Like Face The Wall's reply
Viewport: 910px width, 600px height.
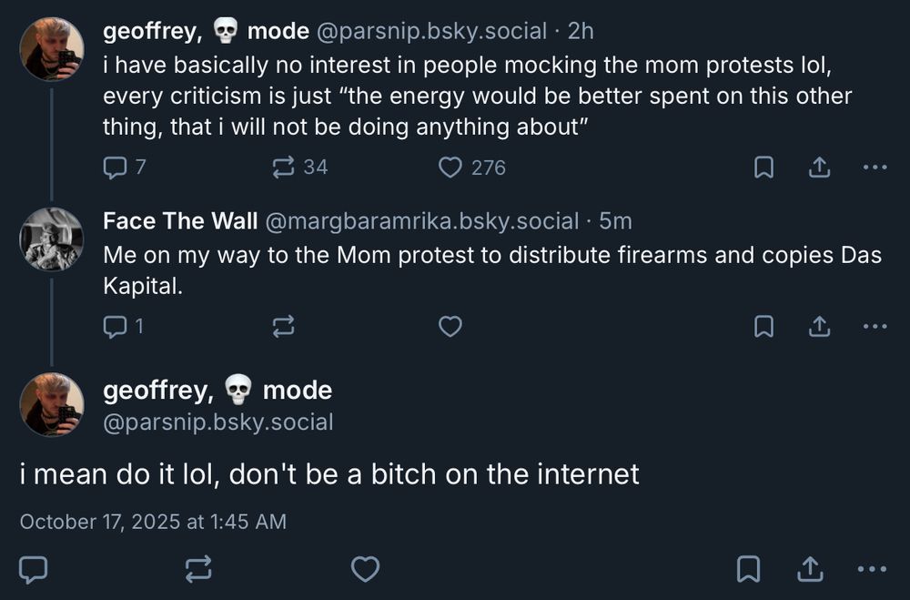click(x=450, y=326)
